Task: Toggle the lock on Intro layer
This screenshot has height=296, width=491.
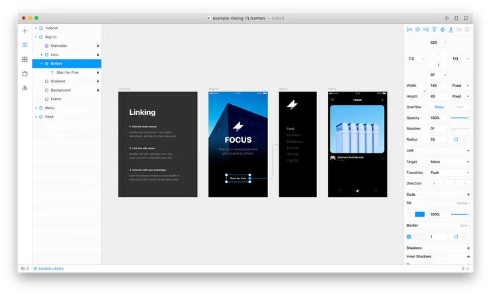Action: [98, 55]
